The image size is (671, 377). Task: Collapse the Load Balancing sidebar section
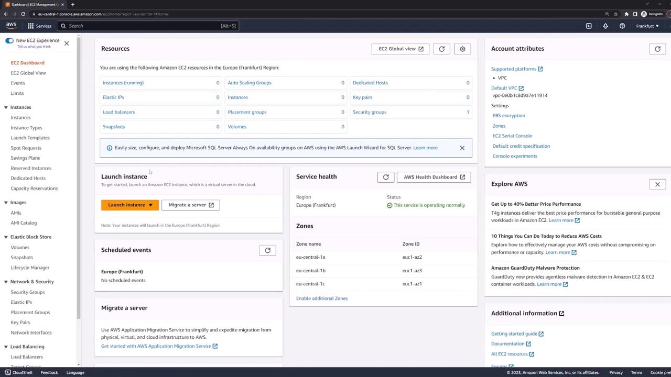(6, 347)
